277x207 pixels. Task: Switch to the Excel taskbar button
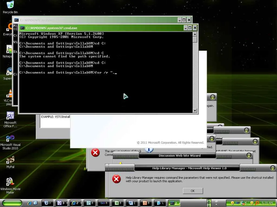point(118,203)
